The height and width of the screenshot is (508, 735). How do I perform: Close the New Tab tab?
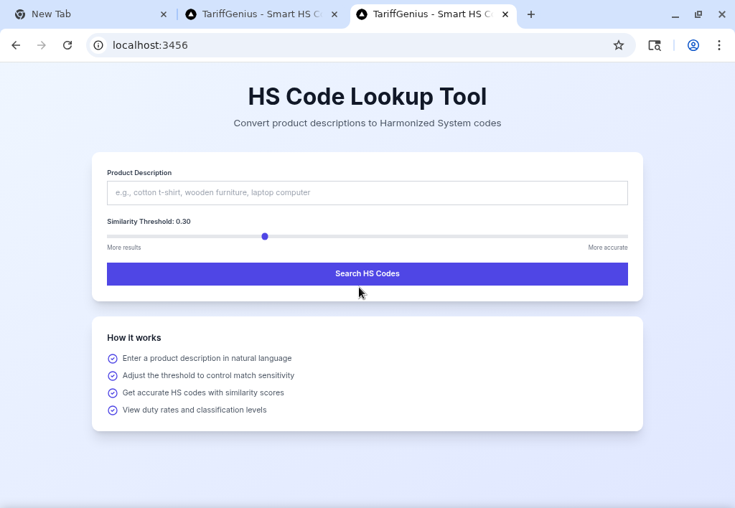pyautogui.click(x=164, y=14)
